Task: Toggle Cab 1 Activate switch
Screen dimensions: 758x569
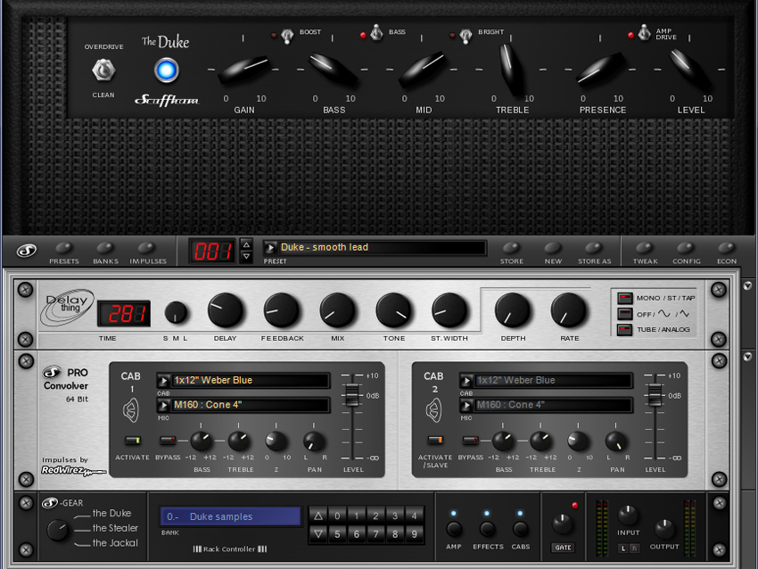Action: point(133,441)
